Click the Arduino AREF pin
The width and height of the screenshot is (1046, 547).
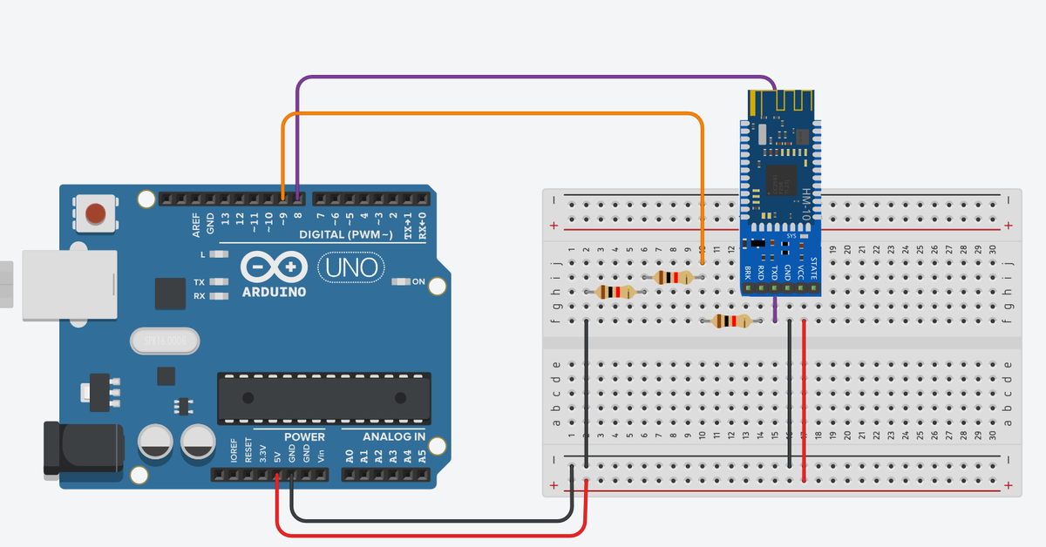pos(196,199)
